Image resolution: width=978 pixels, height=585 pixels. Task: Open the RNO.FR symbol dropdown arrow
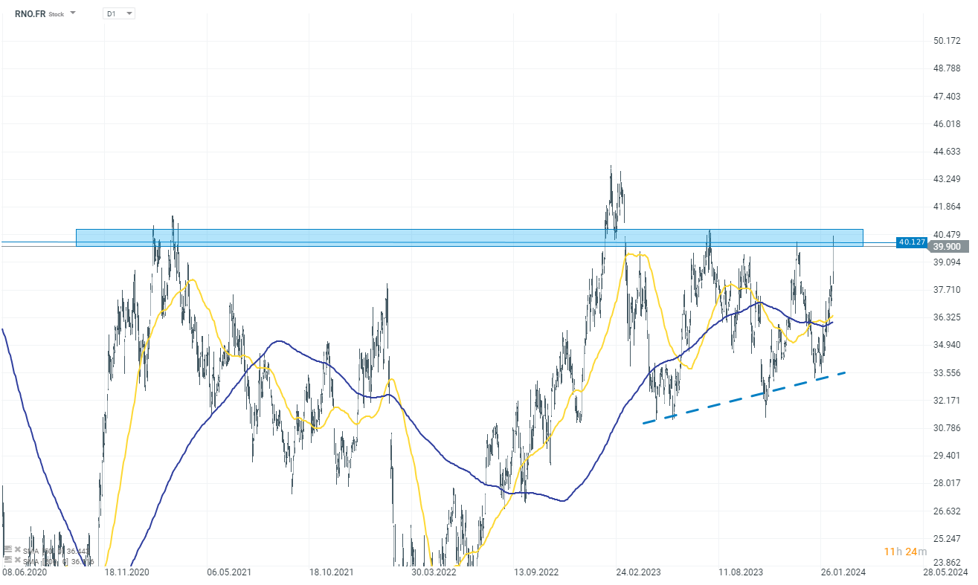[x=73, y=13]
